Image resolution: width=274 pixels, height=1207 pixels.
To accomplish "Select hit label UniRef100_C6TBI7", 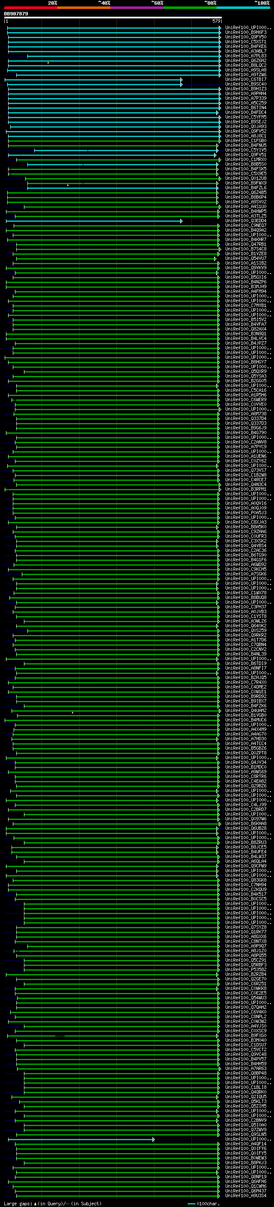I will 245,79.
